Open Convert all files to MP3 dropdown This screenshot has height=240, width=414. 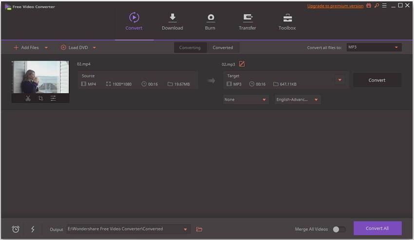(374, 48)
